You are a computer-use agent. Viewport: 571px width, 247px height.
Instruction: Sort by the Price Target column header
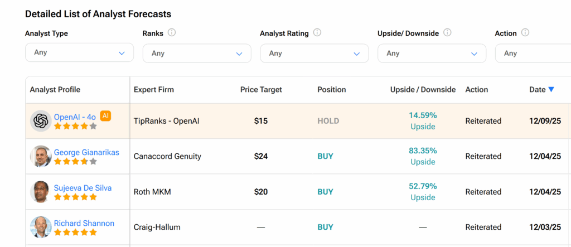[x=261, y=89]
